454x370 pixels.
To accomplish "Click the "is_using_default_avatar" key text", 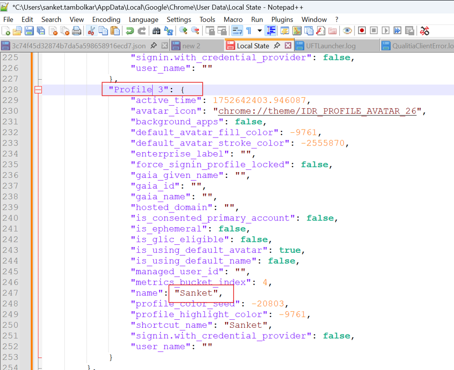I will [x=199, y=250].
